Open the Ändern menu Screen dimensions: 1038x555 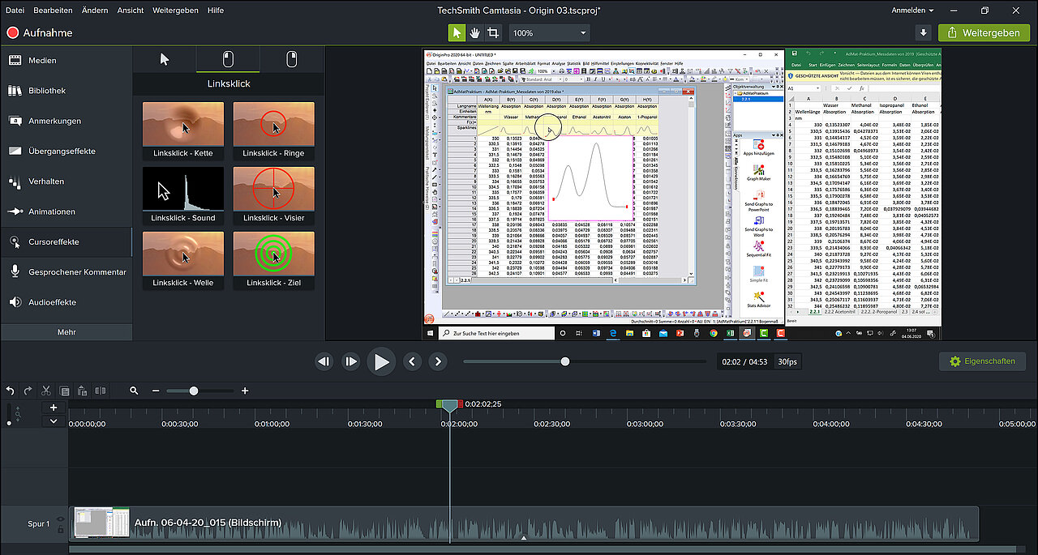[x=95, y=10]
